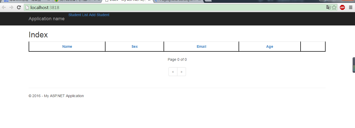
Task: Go to previous page with « button
Action: click(173, 72)
